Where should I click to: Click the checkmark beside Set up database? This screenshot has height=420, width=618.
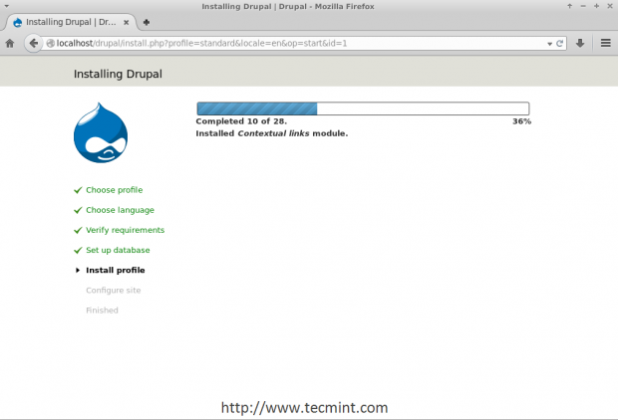(78, 251)
